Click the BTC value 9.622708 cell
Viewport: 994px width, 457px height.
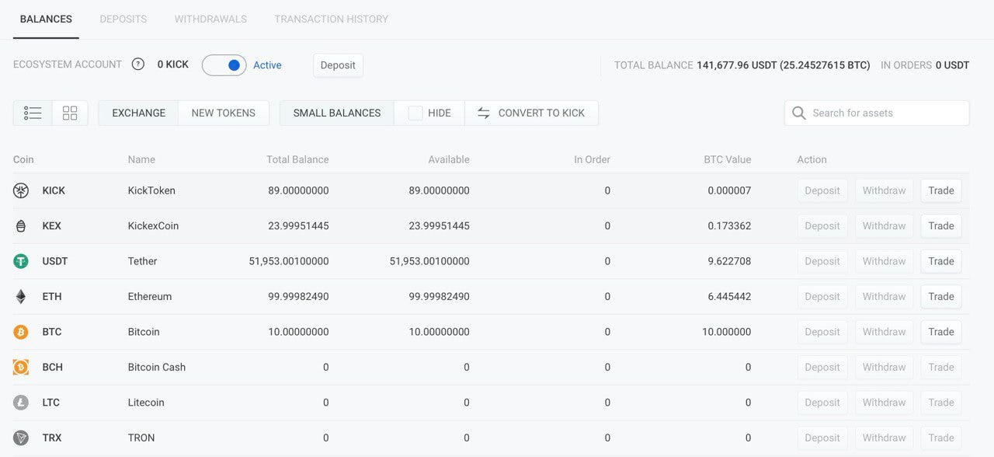pyautogui.click(x=729, y=261)
